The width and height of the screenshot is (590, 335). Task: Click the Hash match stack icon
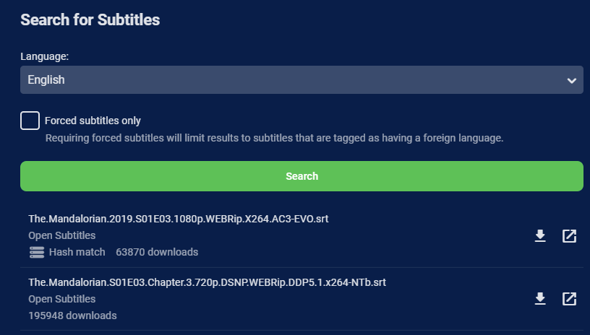tap(36, 252)
